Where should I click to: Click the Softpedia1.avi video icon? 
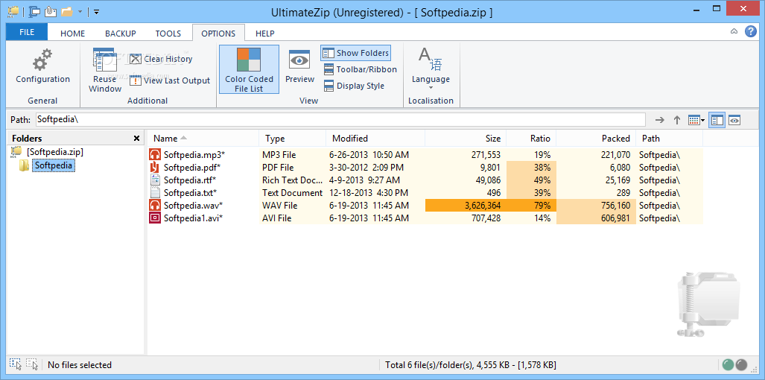[x=155, y=218]
